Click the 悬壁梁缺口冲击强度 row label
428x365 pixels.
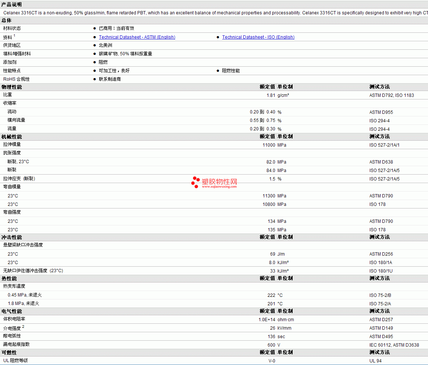(x=23, y=245)
